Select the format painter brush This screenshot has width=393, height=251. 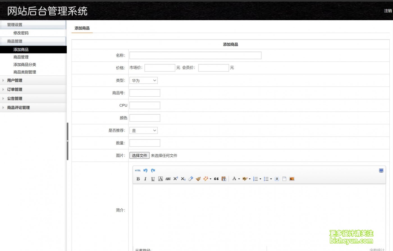click(198, 179)
